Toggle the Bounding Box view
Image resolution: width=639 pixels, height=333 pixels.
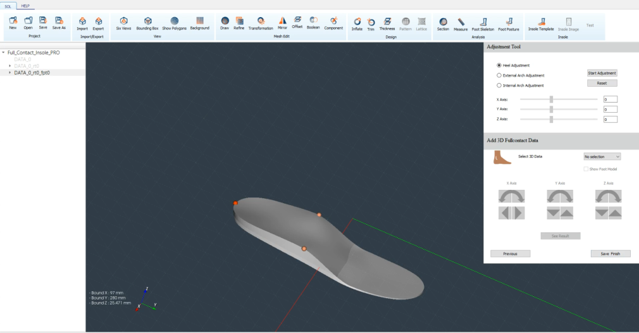tap(147, 23)
